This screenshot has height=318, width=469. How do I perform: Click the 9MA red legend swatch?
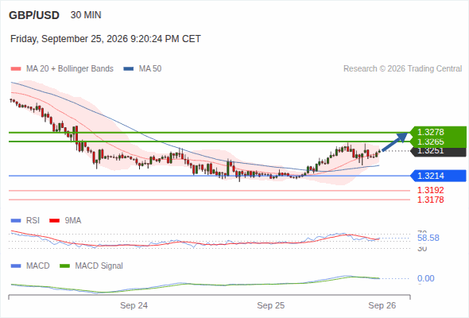click(54, 221)
